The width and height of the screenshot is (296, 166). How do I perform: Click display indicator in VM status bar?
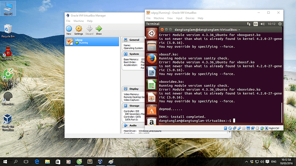pyautogui.click(x=248, y=128)
